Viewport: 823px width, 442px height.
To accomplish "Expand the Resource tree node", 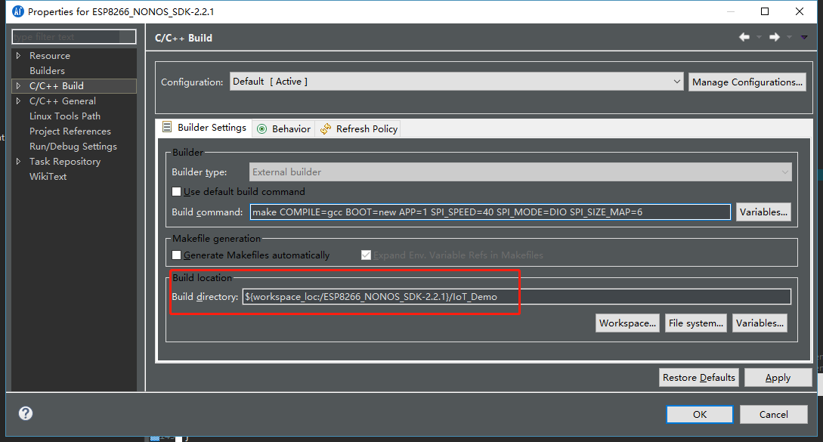I will pyautogui.click(x=18, y=56).
